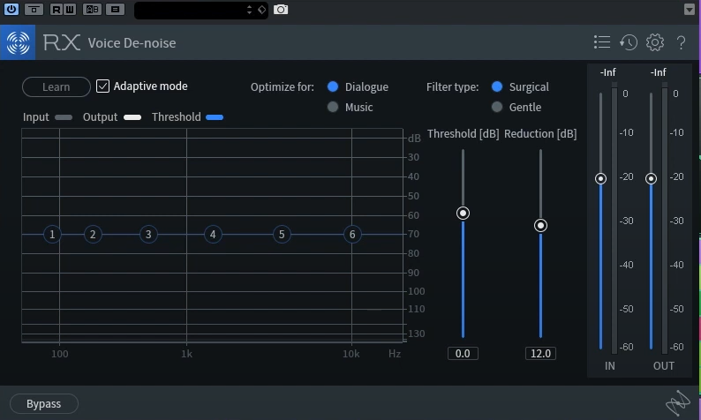The width and height of the screenshot is (701, 420).
Task: Click the Reduction slider handle
Action: tap(540, 226)
